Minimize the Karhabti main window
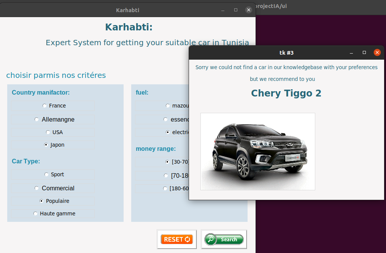This screenshot has height=253, width=386. [222, 10]
